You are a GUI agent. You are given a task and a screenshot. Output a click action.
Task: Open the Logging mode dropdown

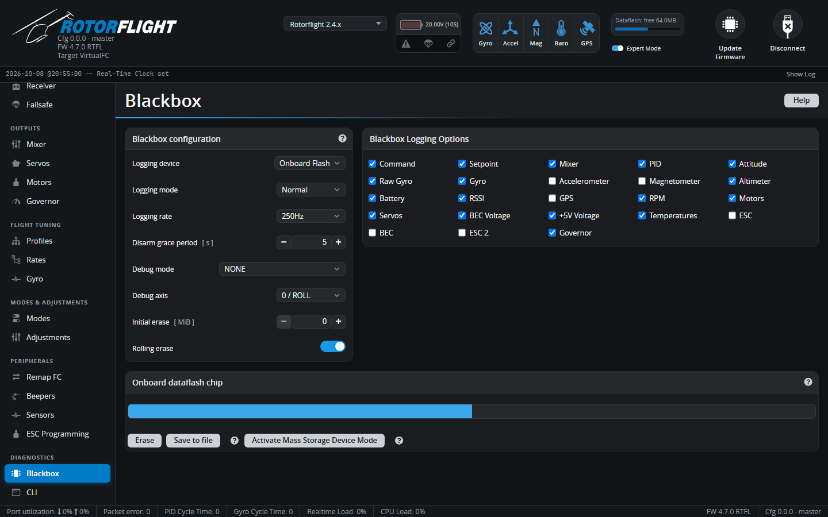(311, 190)
